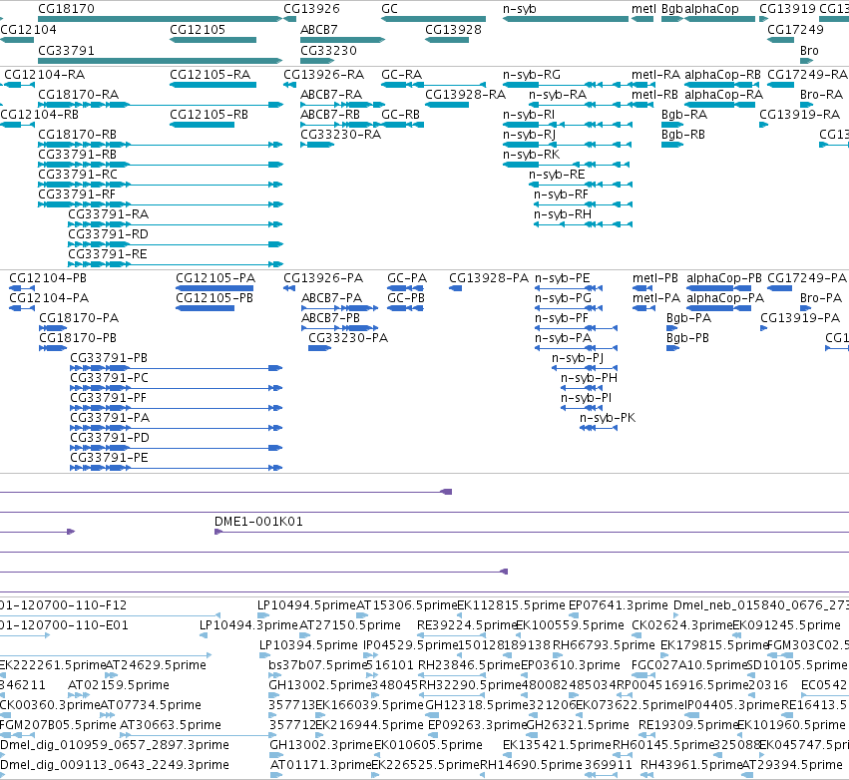This screenshot has width=849, height=780.
Task: Open EST label RE39224.5prime
Action: pyautogui.click(x=466, y=625)
